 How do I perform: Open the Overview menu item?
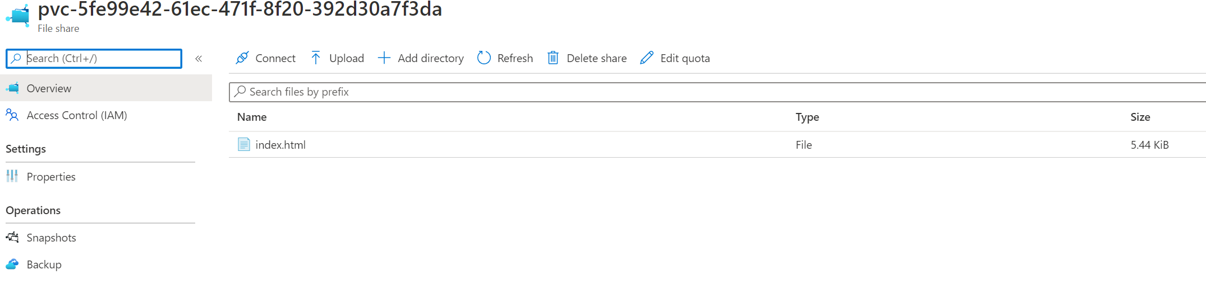coord(49,88)
